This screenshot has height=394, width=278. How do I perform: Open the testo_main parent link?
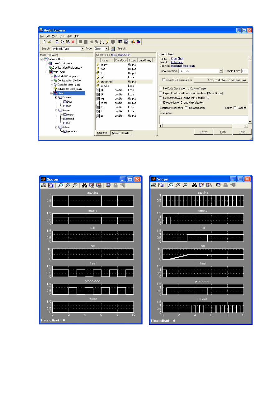click(x=177, y=62)
